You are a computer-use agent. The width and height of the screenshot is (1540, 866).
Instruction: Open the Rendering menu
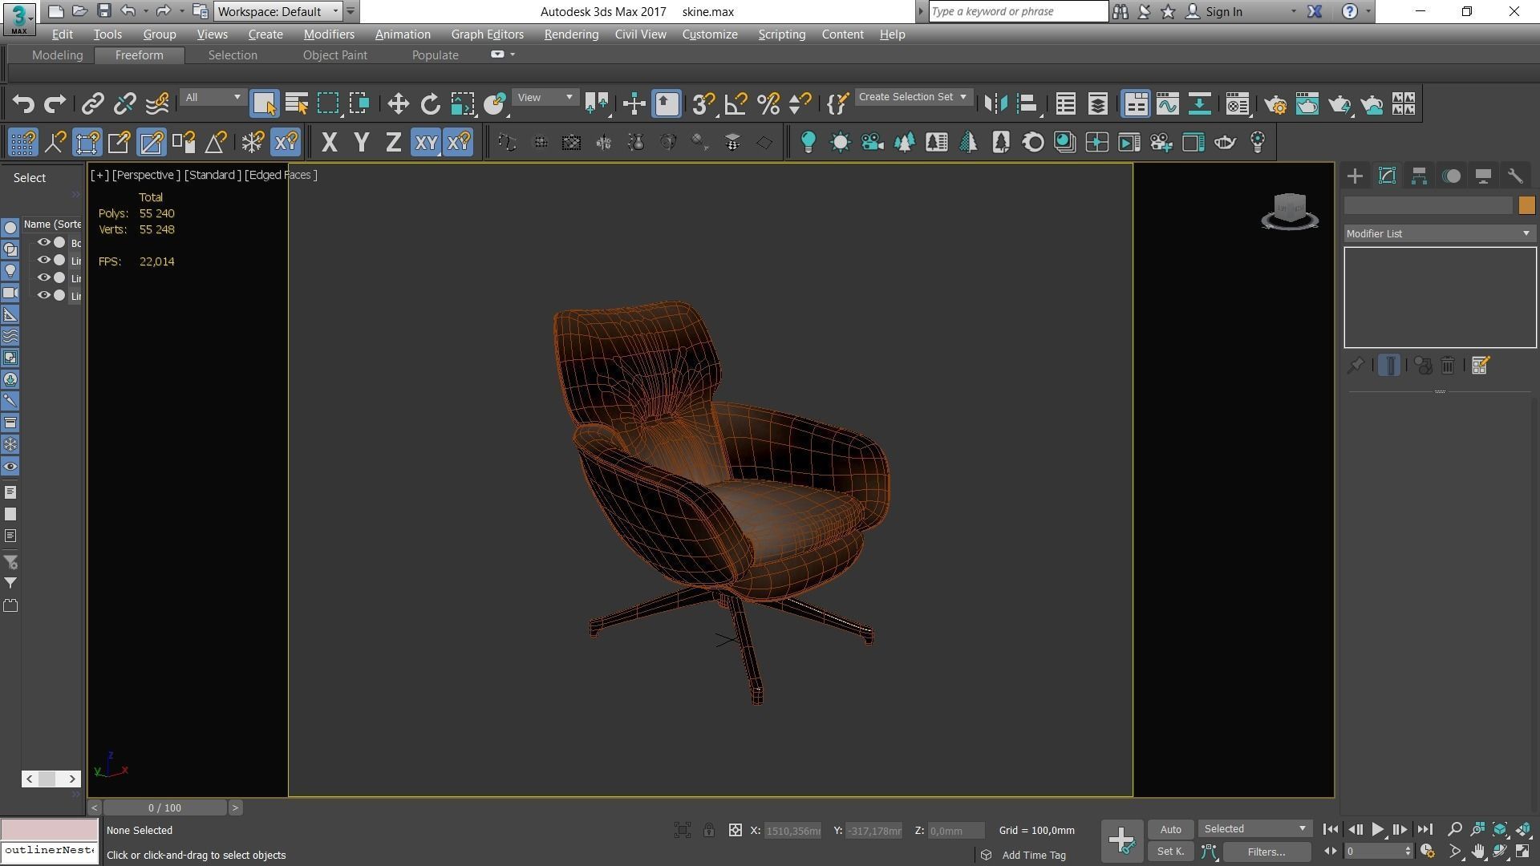click(x=571, y=34)
